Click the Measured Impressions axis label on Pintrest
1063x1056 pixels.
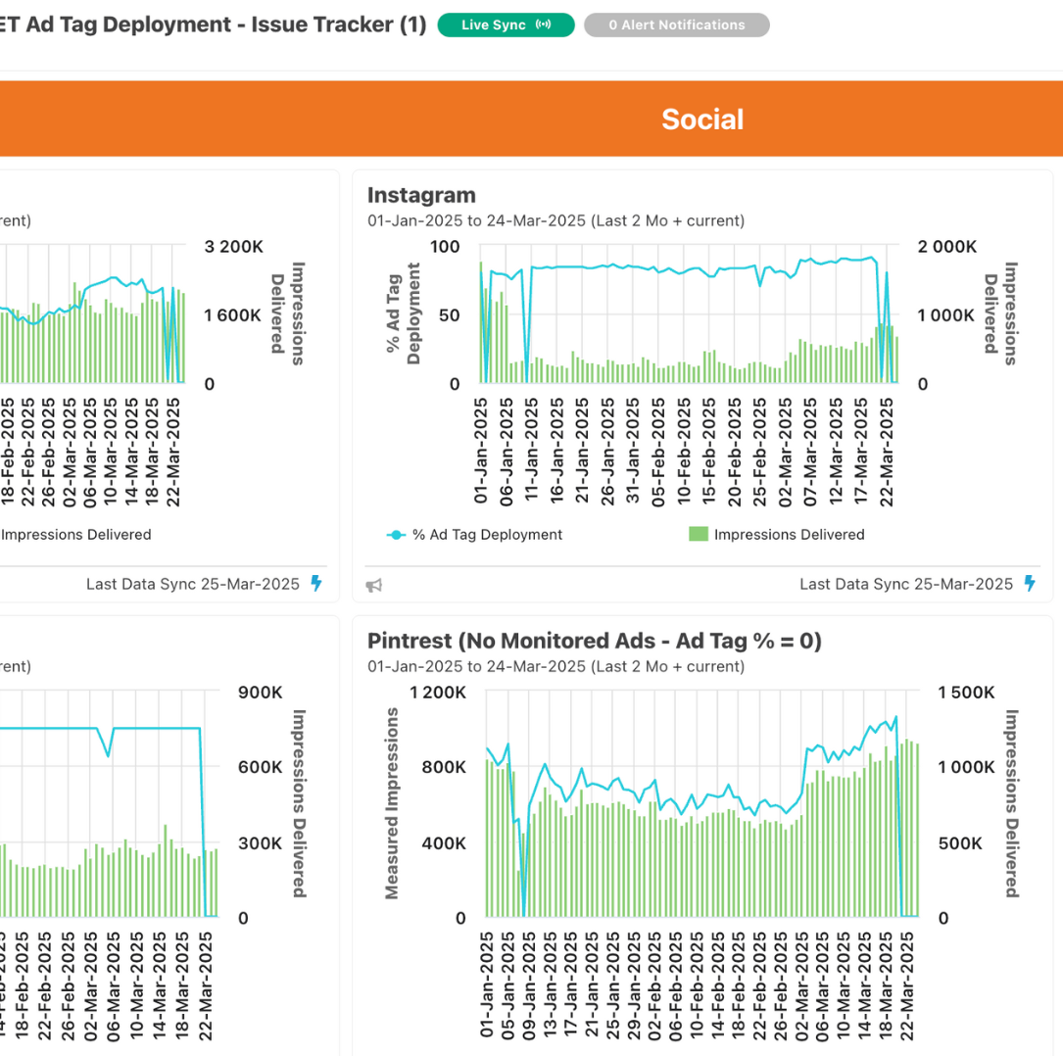click(392, 803)
